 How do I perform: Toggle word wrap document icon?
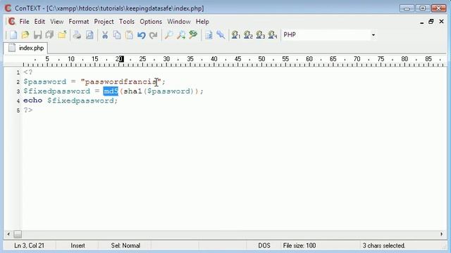(x=209, y=35)
